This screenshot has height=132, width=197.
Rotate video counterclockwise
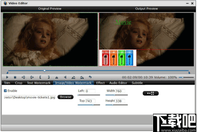tap(73, 77)
